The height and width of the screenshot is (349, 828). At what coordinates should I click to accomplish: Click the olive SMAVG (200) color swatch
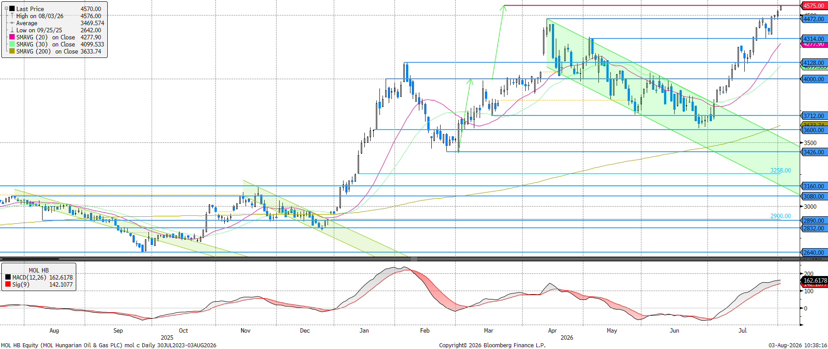click(12, 51)
